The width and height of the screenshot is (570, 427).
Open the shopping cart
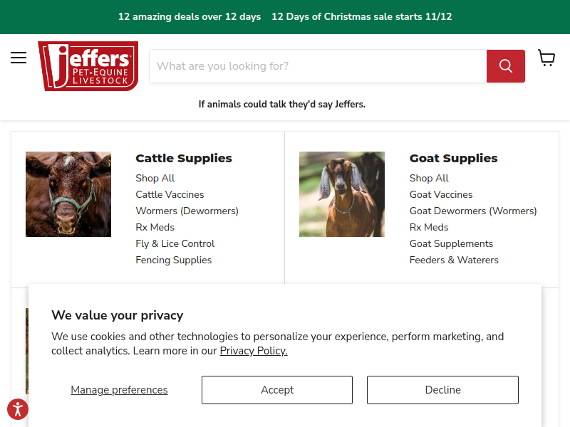click(546, 58)
